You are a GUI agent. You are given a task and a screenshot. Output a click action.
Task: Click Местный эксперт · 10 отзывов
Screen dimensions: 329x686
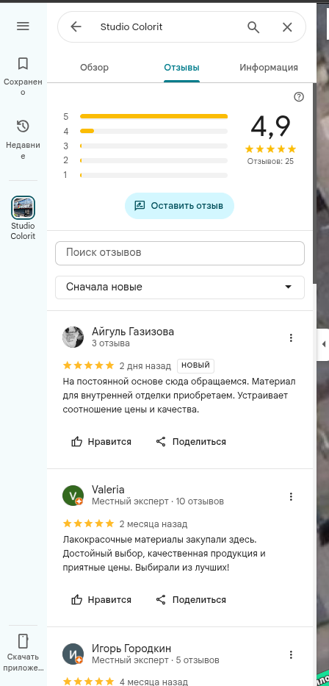(x=158, y=501)
